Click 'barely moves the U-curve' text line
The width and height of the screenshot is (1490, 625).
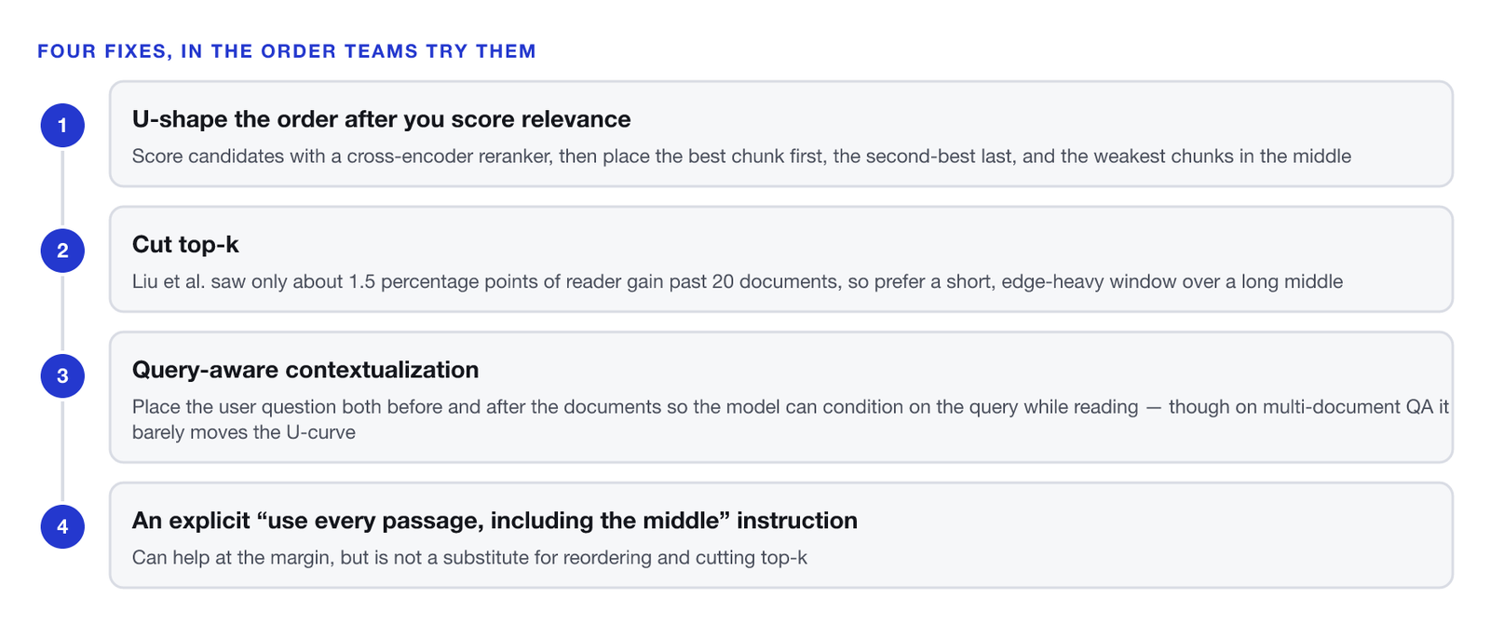(x=244, y=432)
